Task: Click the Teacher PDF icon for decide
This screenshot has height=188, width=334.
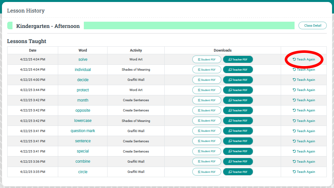Action: point(230,80)
